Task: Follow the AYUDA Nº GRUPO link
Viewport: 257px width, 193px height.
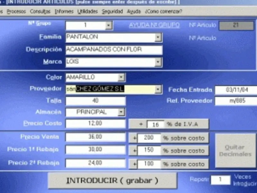Action: click(x=154, y=25)
